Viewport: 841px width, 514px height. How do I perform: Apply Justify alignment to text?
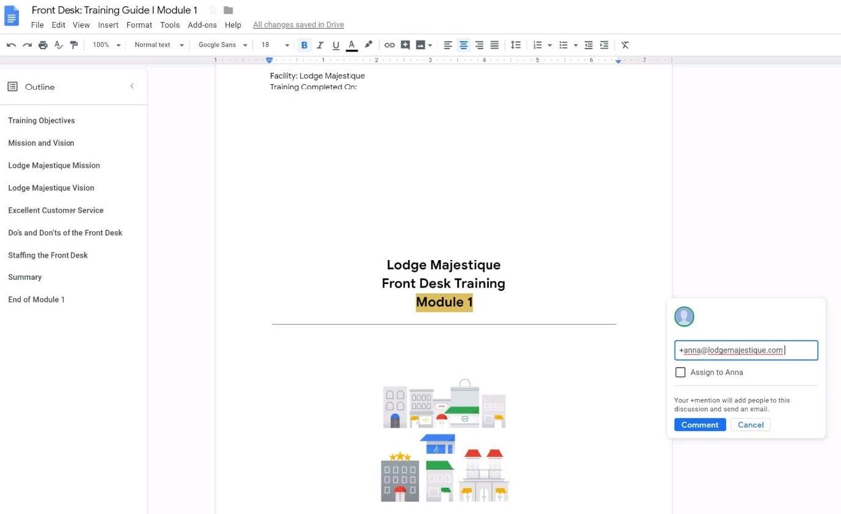coord(495,45)
